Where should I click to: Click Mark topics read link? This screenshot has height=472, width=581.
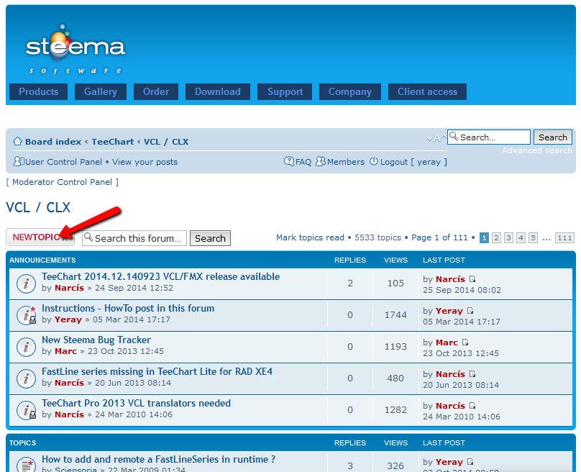[x=310, y=237]
